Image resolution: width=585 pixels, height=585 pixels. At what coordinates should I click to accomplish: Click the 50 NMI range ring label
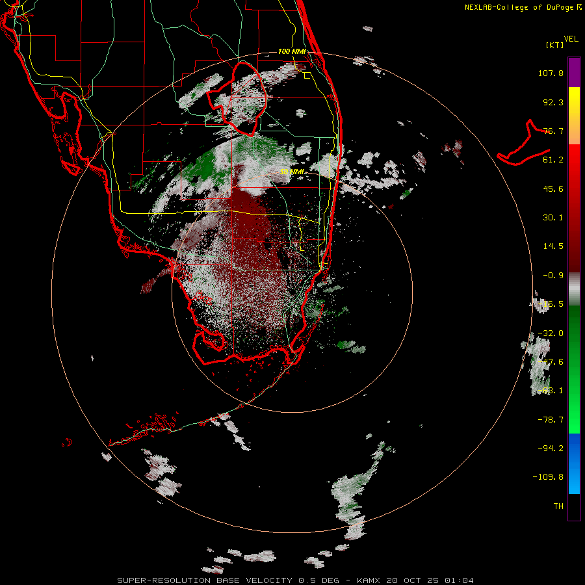click(x=292, y=172)
